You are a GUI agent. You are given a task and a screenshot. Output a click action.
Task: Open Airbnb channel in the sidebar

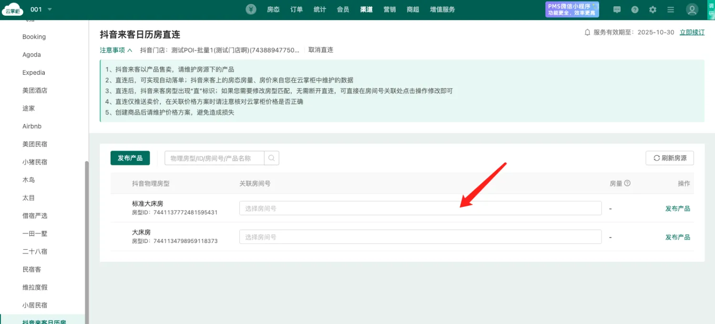(32, 126)
